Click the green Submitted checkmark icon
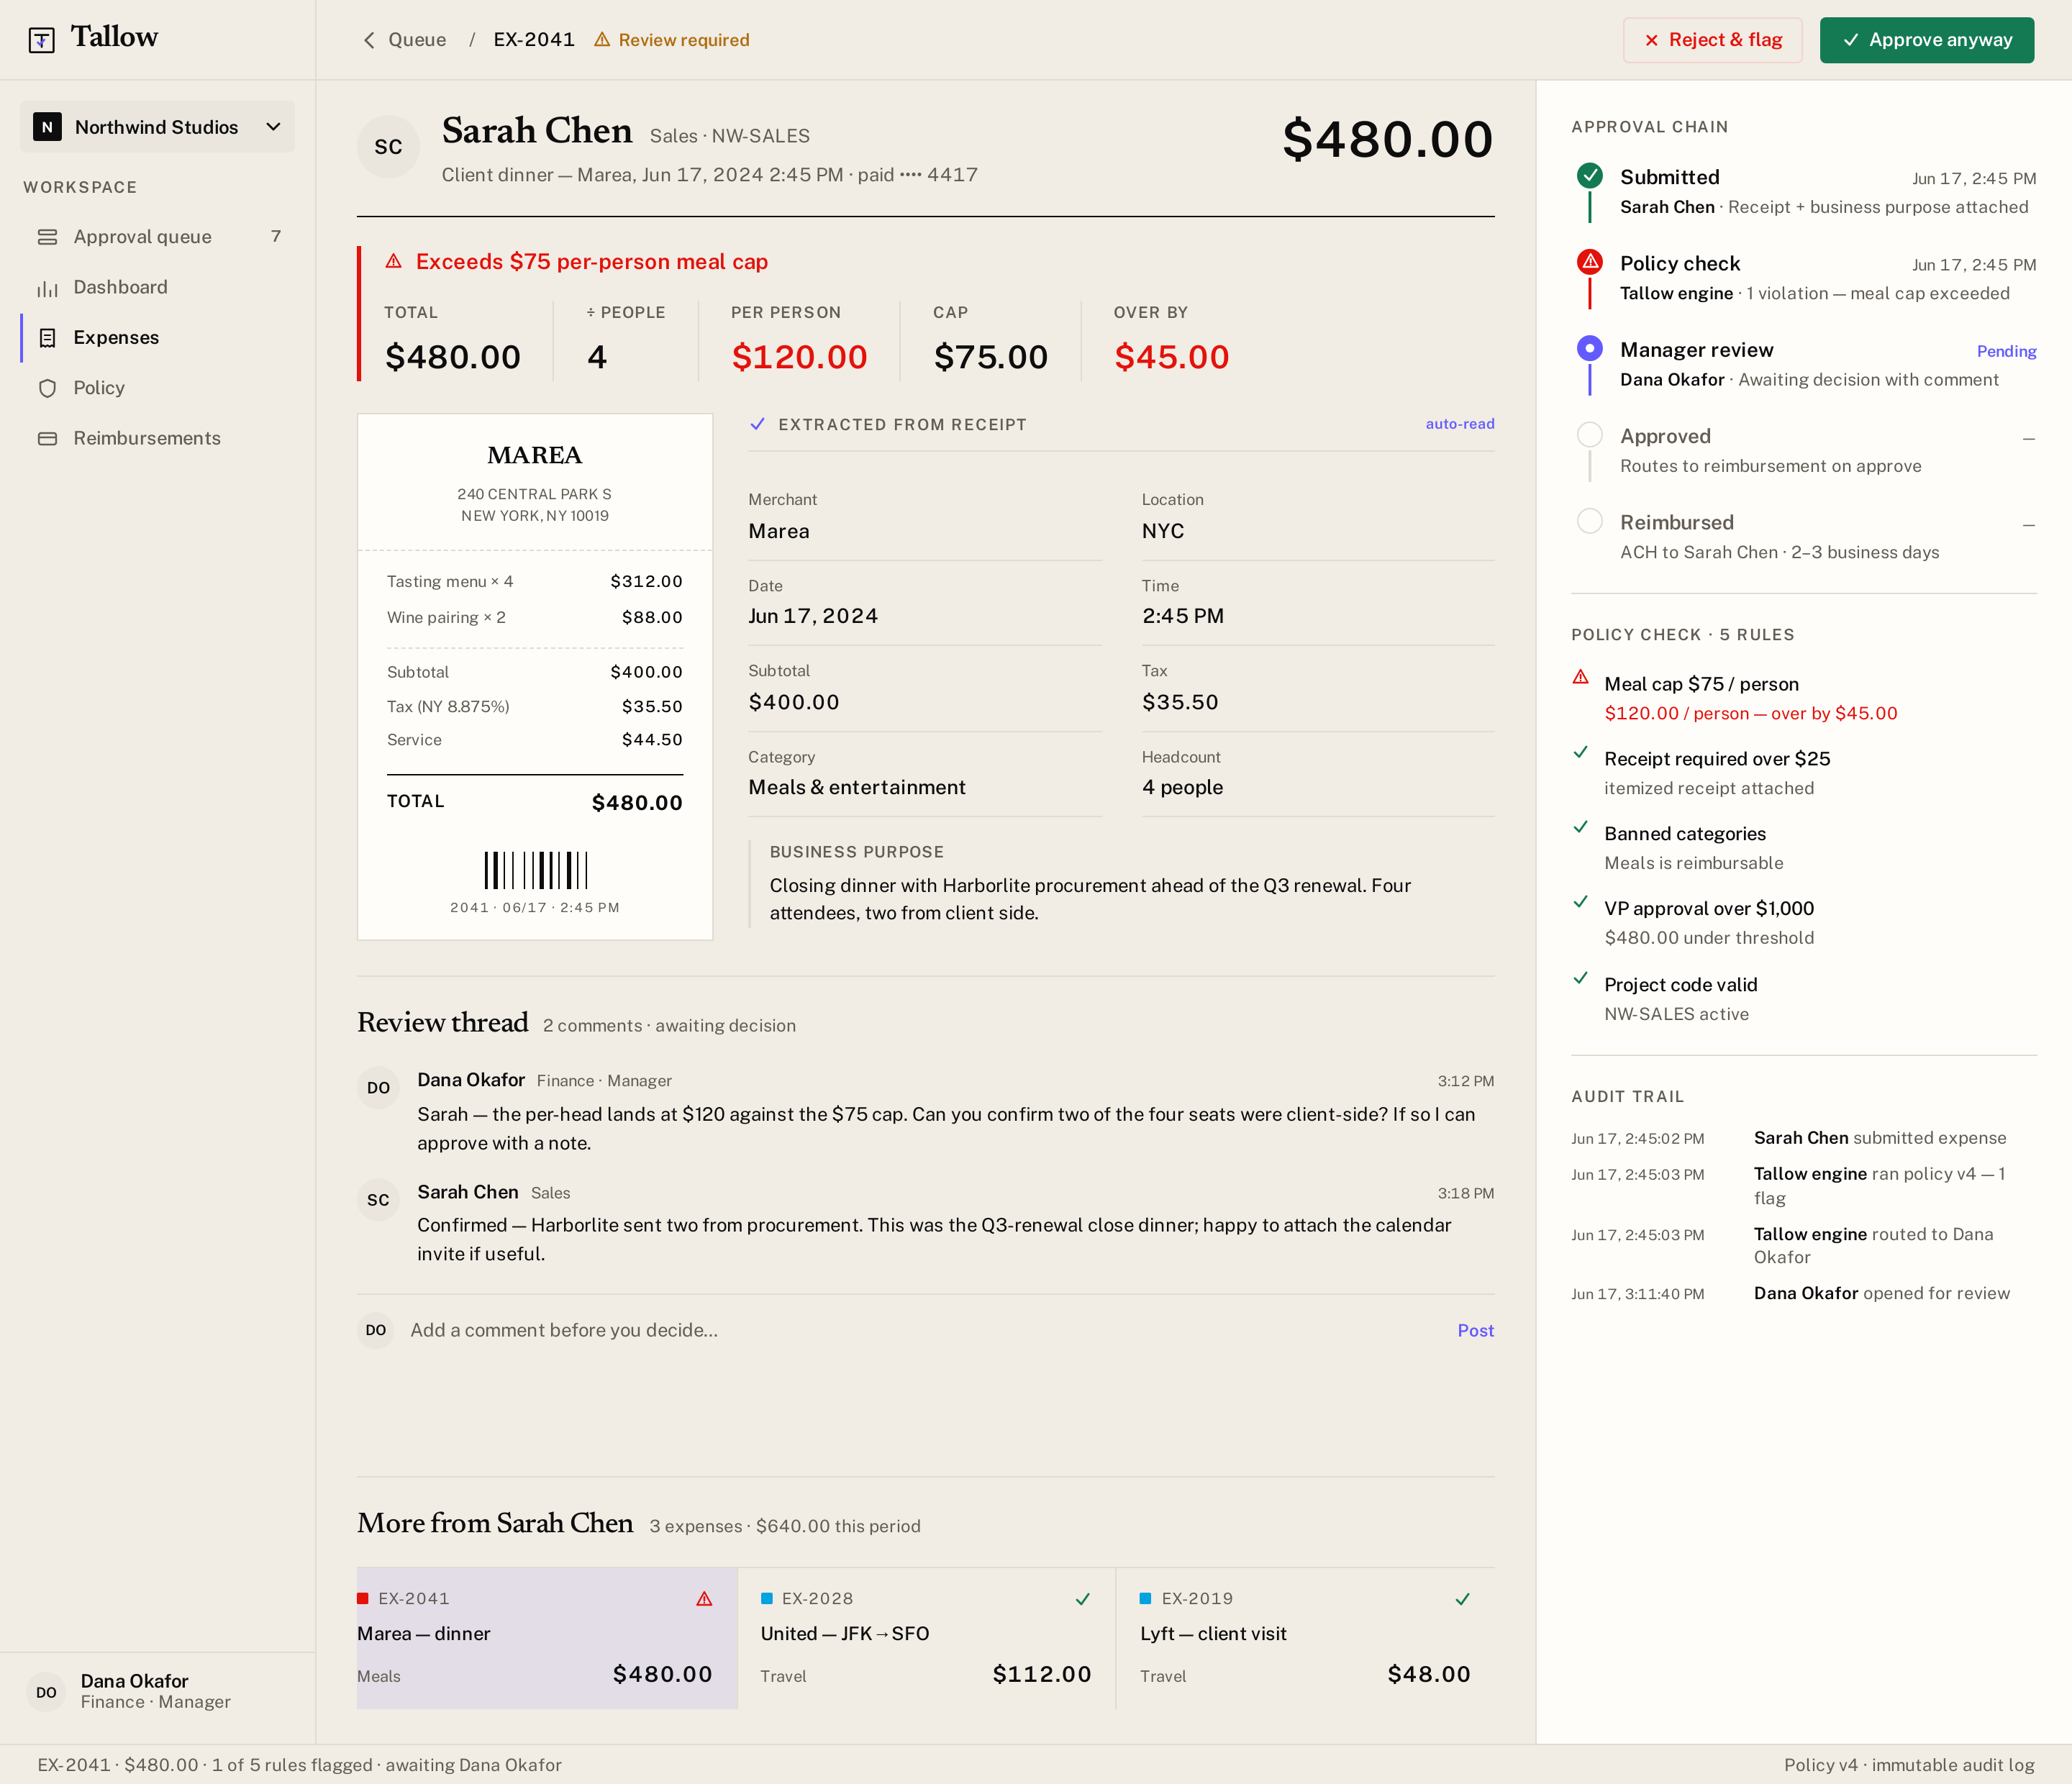Viewport: 2072px width, 1784px height. pyautogui.click(x=1589, y=176)
